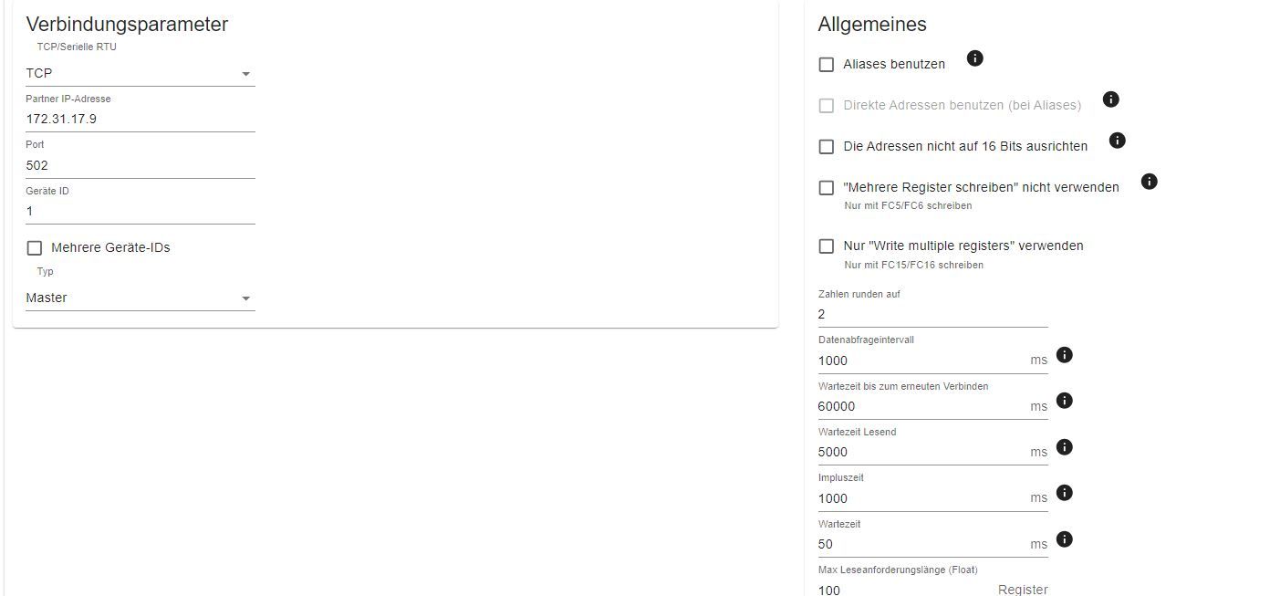Open info for Wartezeit bis zum erneuten Verbinden
The image size is (1270, 596).
tap(1064, 401)
